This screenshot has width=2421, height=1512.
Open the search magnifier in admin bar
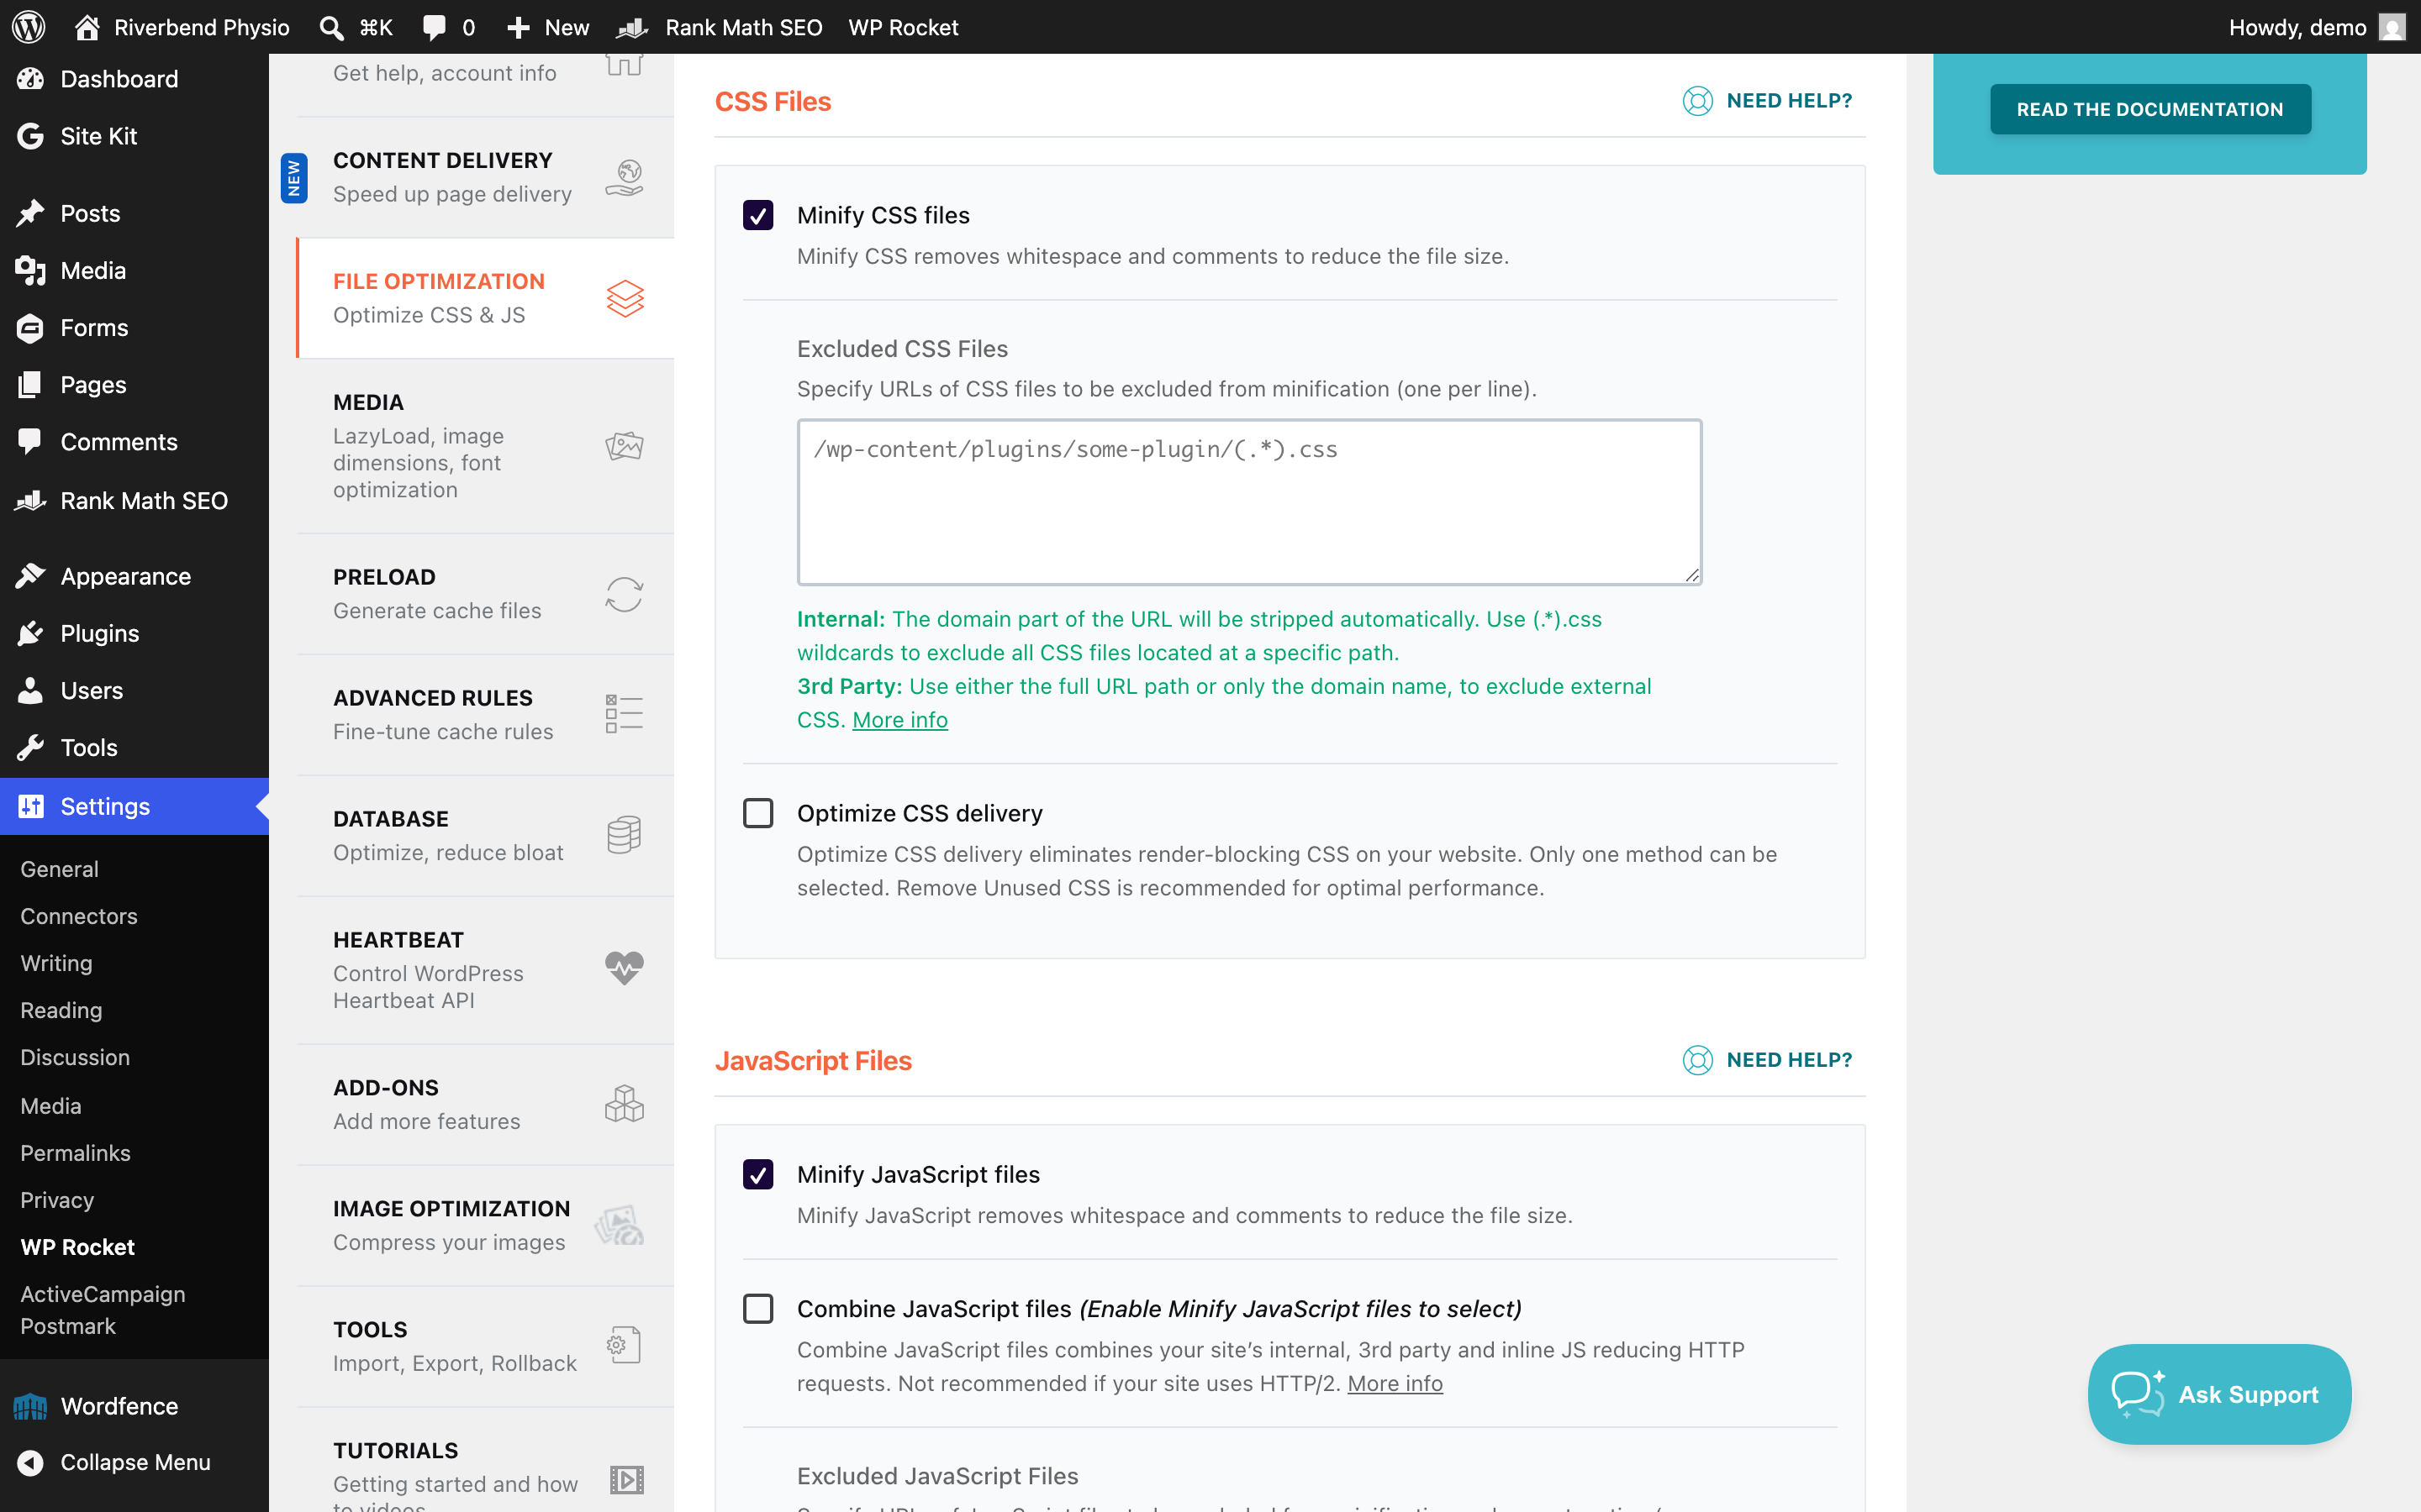[x=331, y=27]
